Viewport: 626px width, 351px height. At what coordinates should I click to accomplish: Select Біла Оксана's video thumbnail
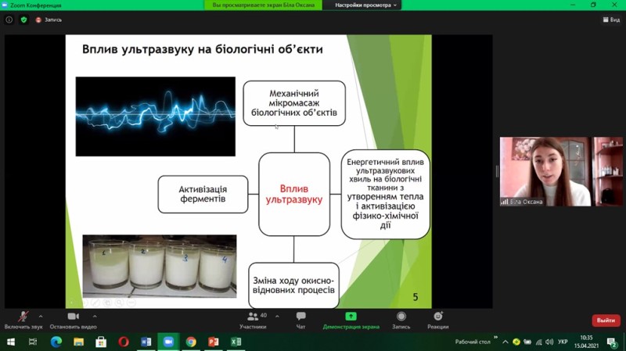point(561,171)
